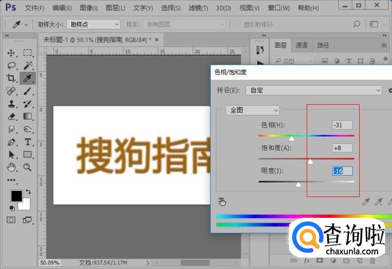Viewport: 392px width, 269px height.
Task: Click the search magnifier in the options bar
Action: pyautogui.click(x=356, y=24)
